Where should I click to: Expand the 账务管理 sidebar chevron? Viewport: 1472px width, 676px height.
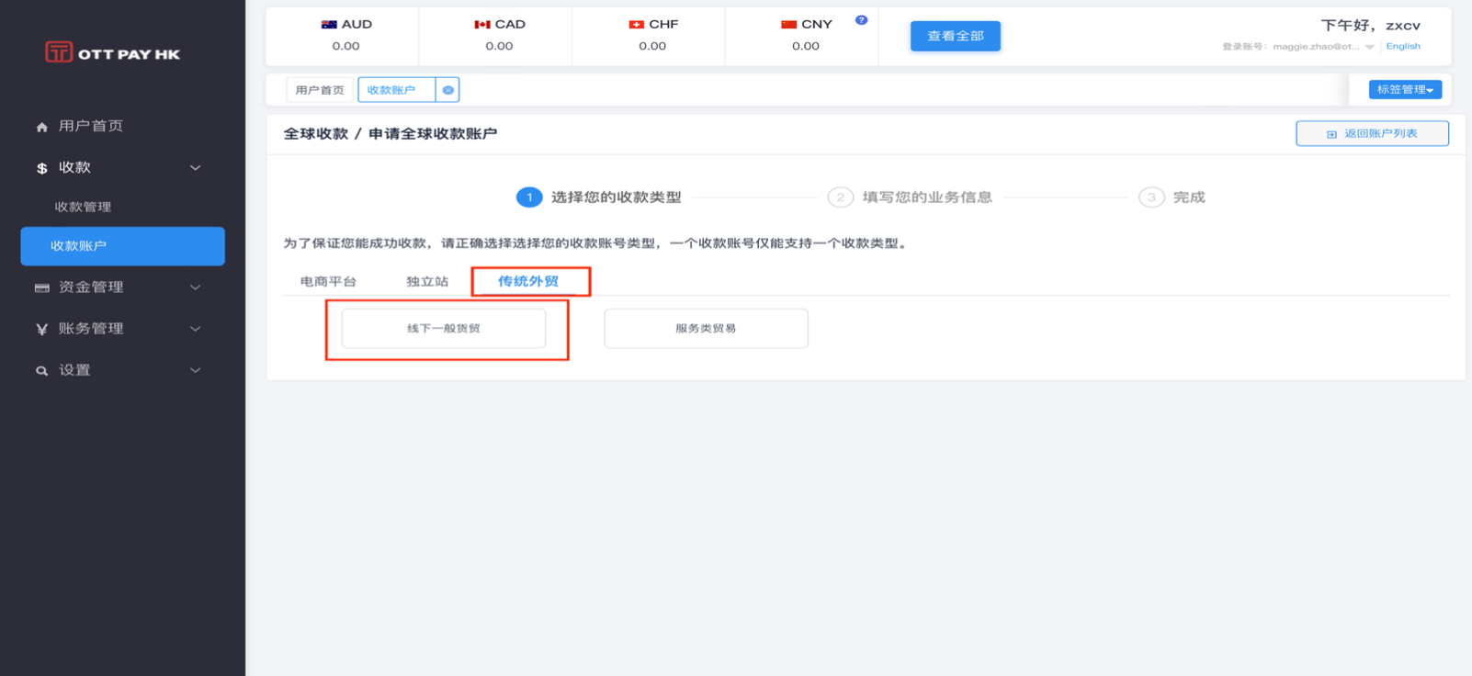click(195, 329)
